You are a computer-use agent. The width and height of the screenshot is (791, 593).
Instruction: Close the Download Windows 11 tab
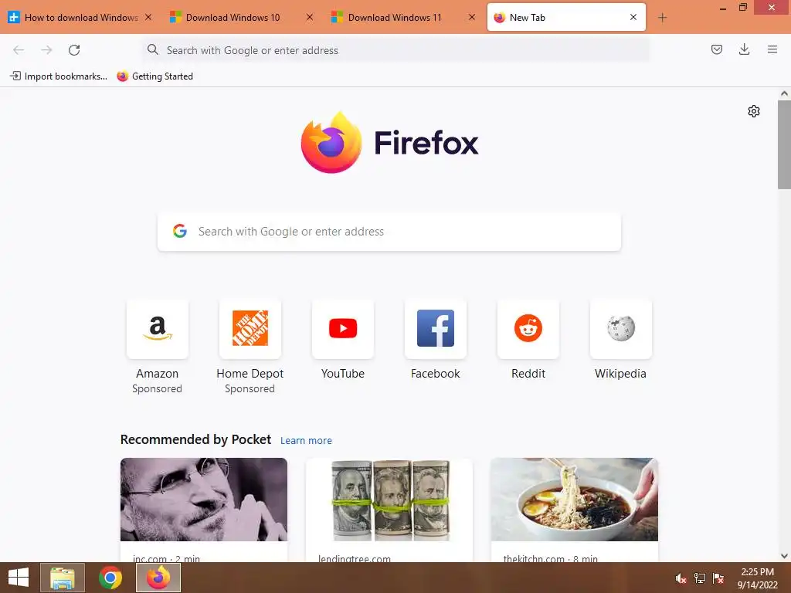click(x=472, y=17)
